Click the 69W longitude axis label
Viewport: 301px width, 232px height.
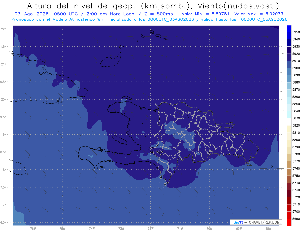239,229
